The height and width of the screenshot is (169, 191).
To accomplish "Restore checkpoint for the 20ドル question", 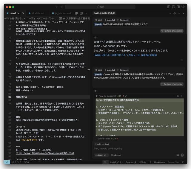I will point(172,31).
